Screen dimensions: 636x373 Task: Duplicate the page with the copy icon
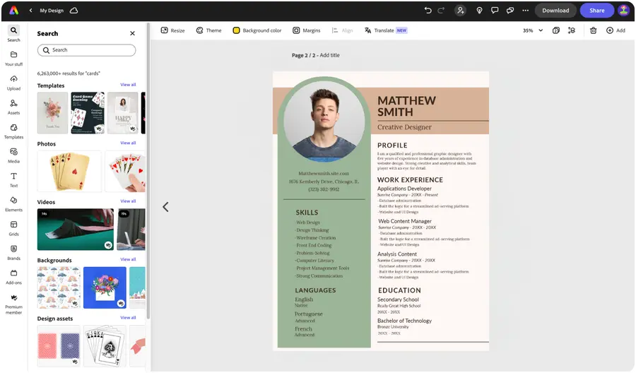[x=556, y=30]
